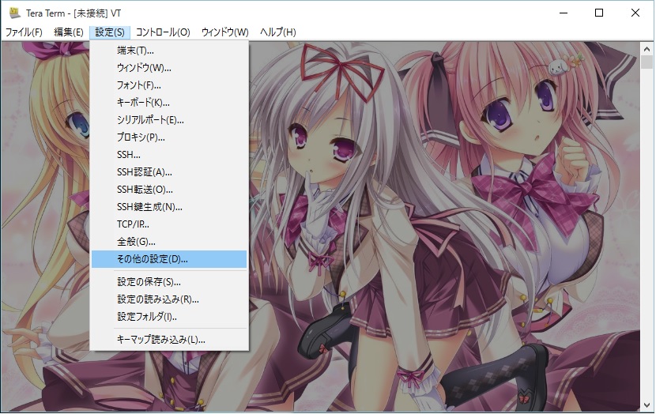
Task: Close the open 設定(S) menu
Action: pos(110,32)
